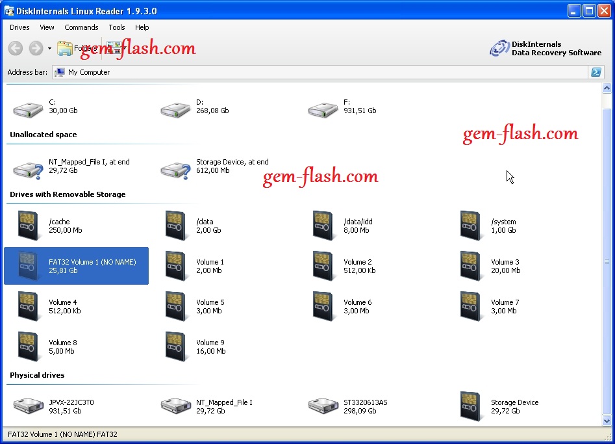
Task: Click the title bar application icon
Action: 8,11
